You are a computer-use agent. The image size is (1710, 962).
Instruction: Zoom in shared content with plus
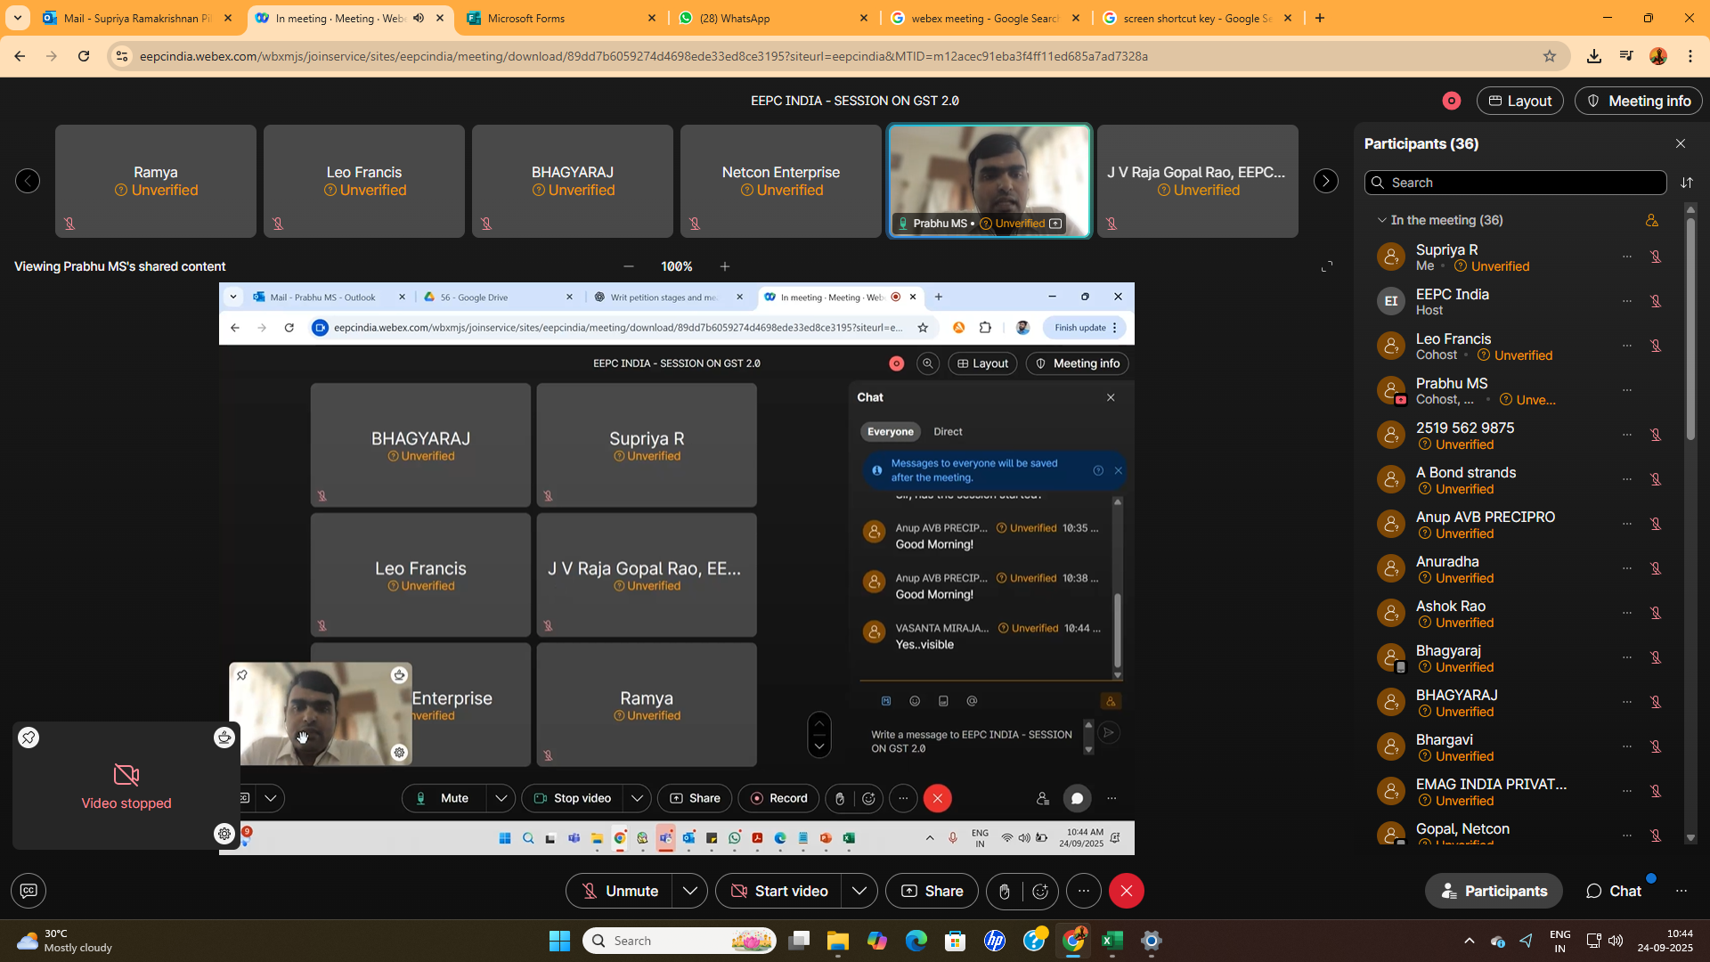pyautogui.click(x=725, y=266)
